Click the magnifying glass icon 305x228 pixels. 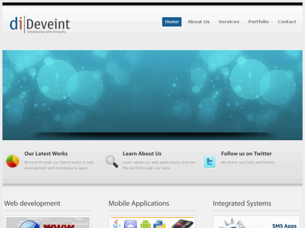[x=112, y=161]
